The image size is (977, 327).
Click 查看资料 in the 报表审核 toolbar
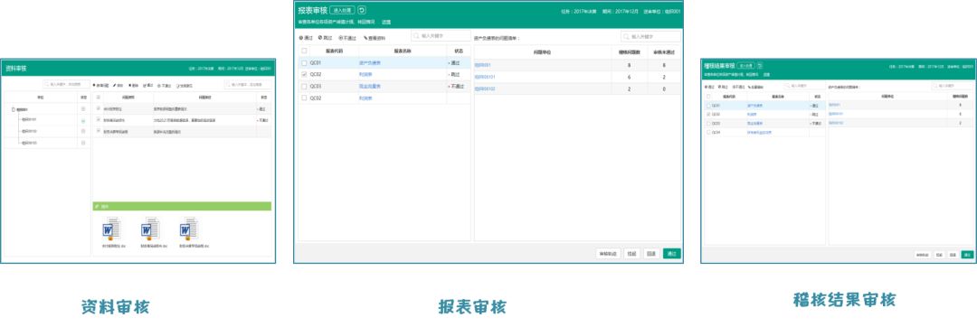375,38
